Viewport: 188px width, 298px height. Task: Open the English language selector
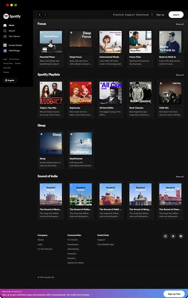point(10,80)
